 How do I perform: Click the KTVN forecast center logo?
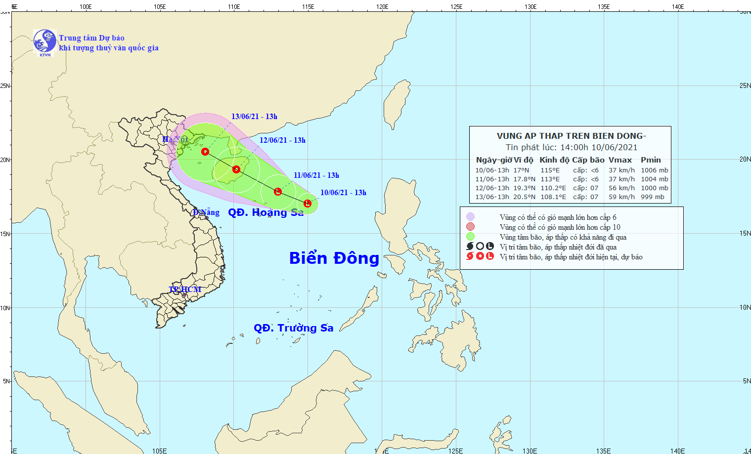[45, 42]
